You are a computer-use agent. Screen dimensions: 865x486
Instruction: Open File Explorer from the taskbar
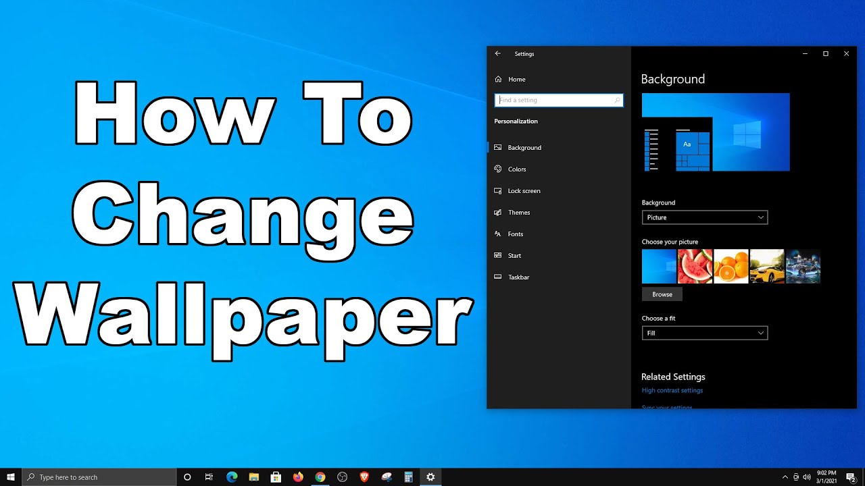253,477
